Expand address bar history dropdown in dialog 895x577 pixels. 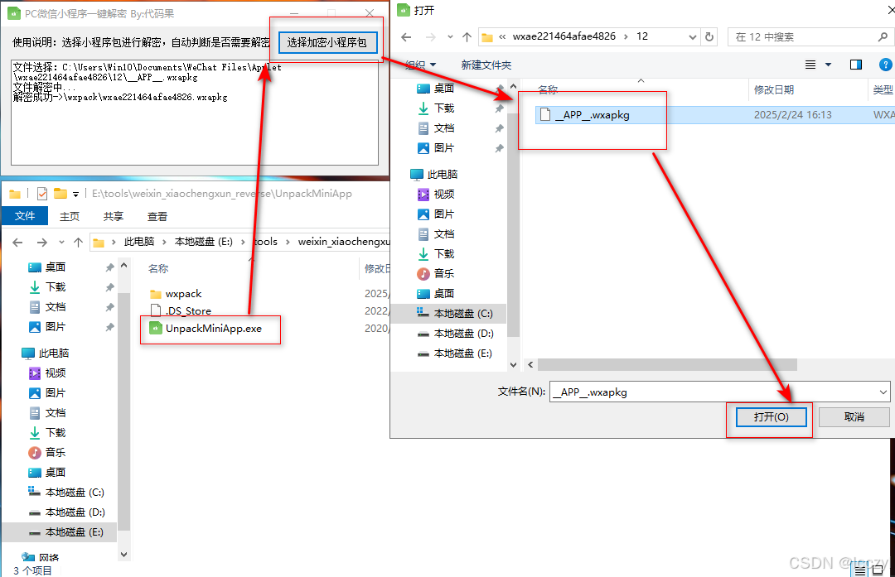(x=692, y=37)
